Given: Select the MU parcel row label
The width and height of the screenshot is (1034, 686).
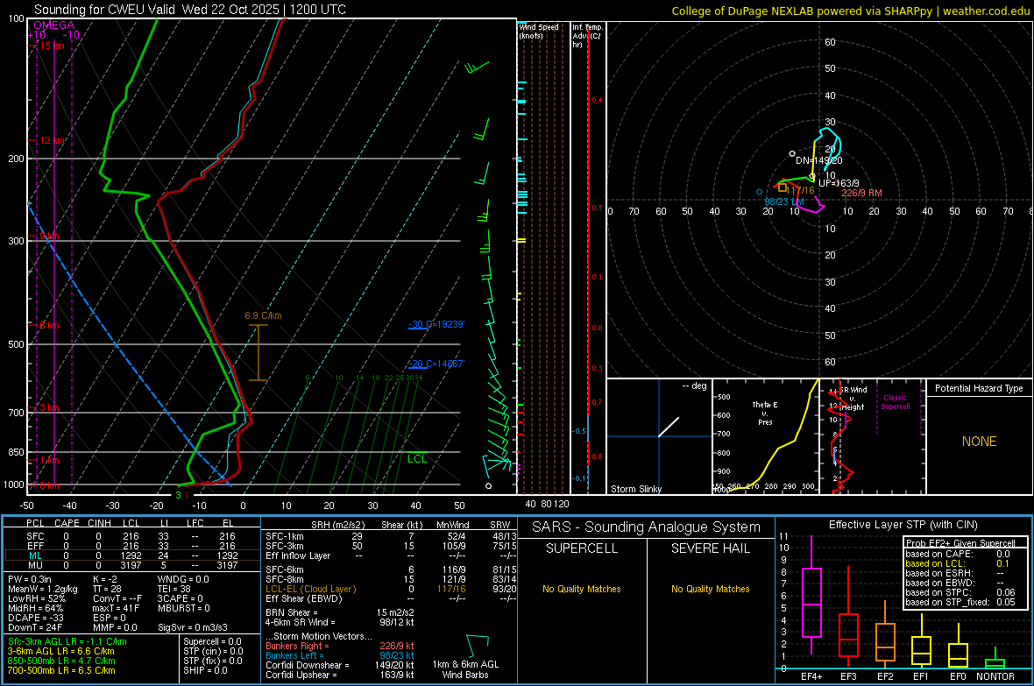Looking at the screenshot, I should click(x=35, y=565).
